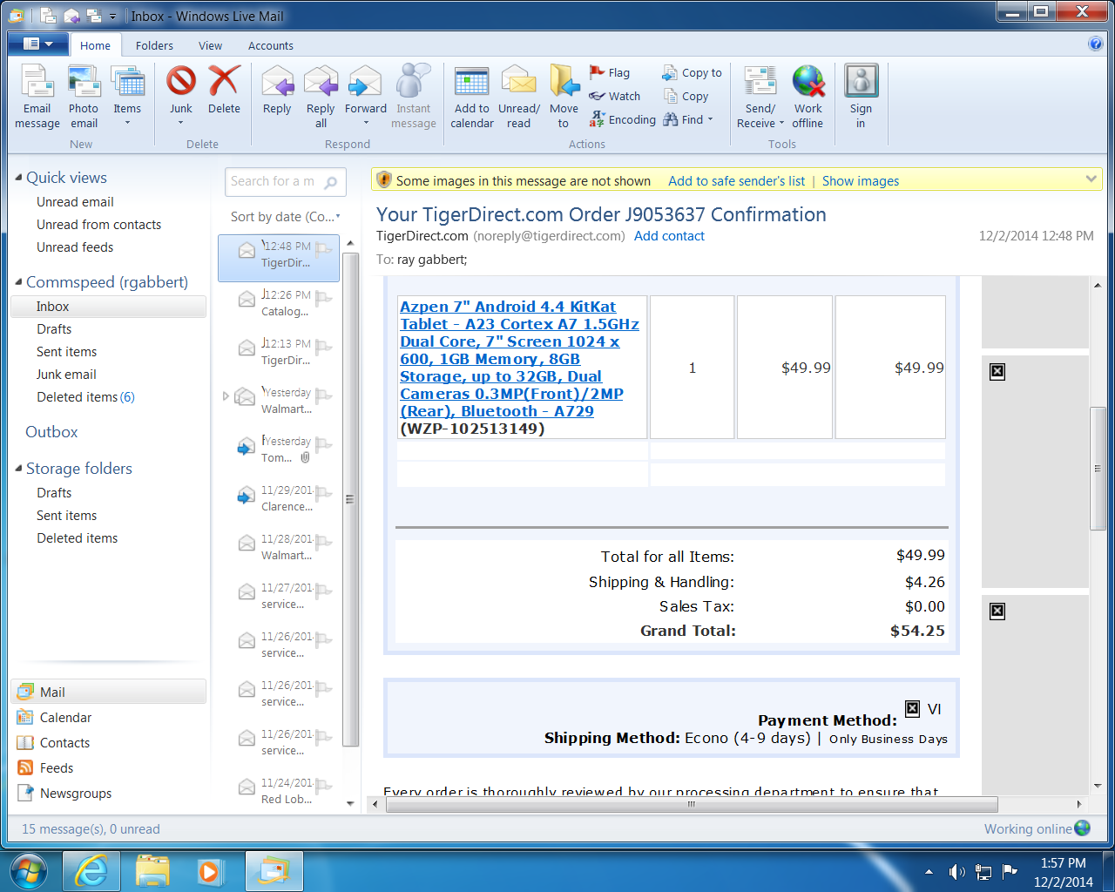Collapse the Storage folders section
This screenshot has width=1115, height=892.
18,469
